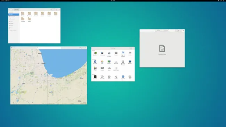This screenshot has width=226, height=127.
Task: Select the Music folder in Files window
Action: pyautogui.click(x=42, y=14)
